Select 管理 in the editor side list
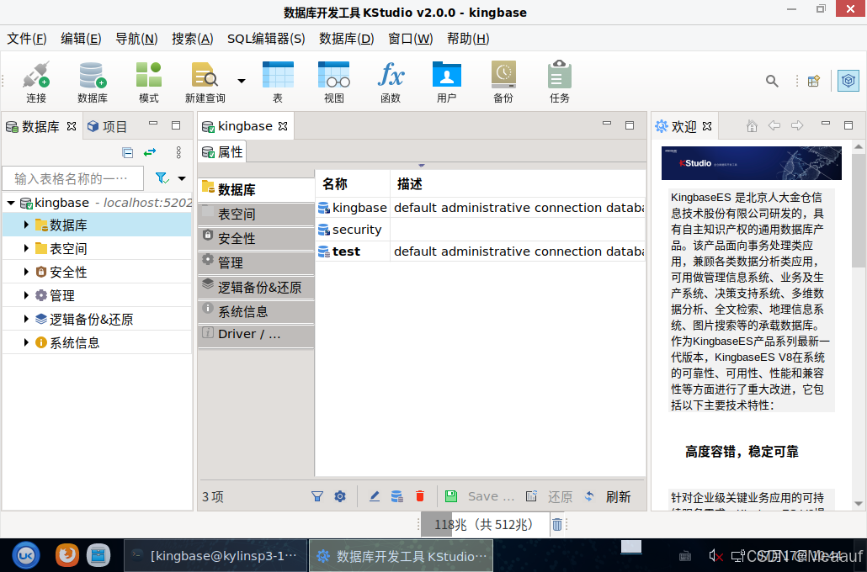The width and height of the screenshot is (867, 572). 256,262
